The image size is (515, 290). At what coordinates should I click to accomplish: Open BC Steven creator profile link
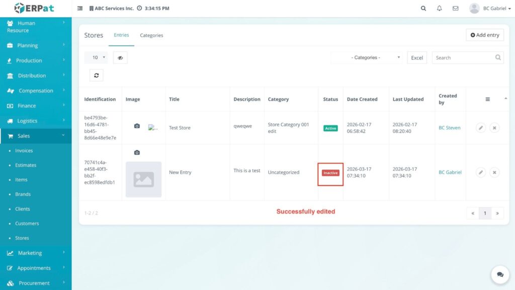point(449,128)
